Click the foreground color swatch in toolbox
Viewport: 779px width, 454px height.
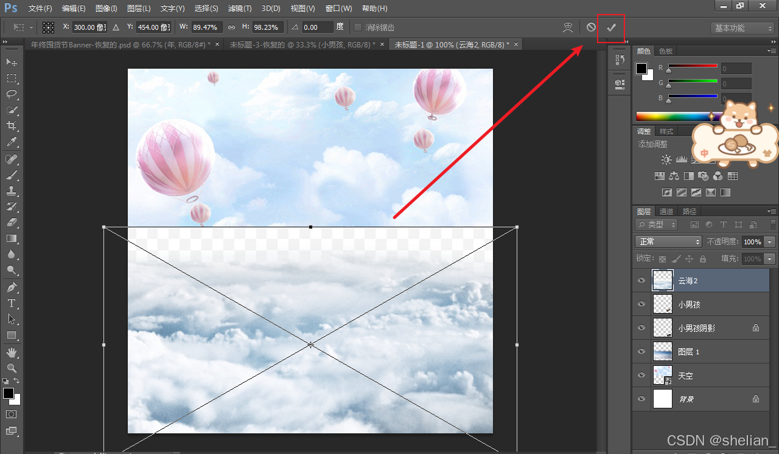8,393
